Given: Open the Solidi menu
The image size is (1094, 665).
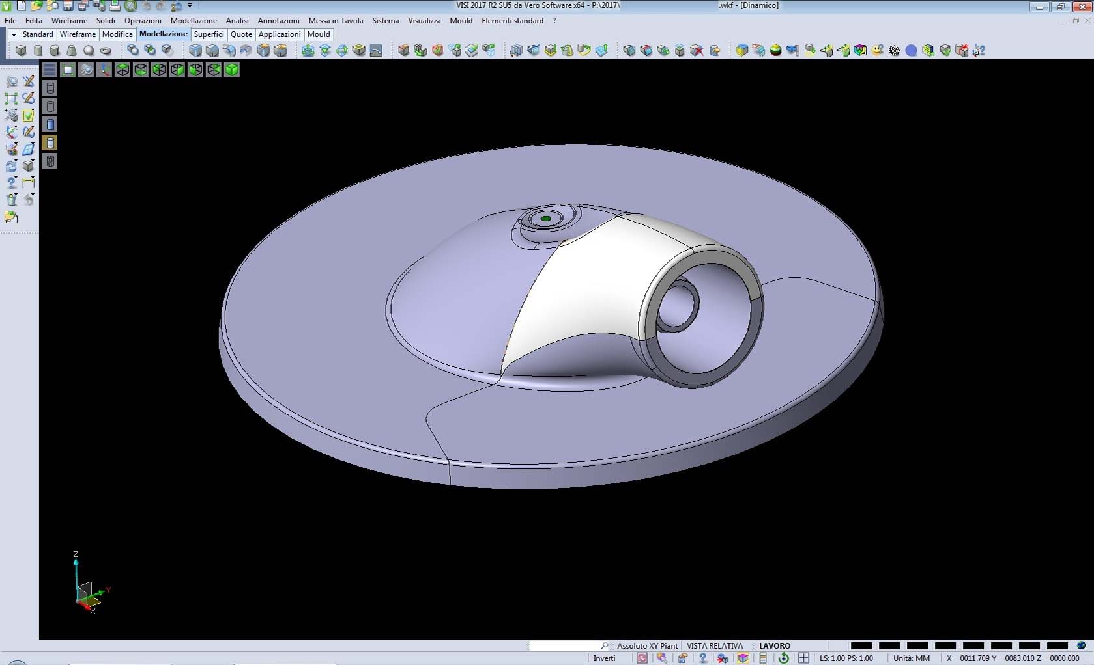Looking at the screenshot, I should click(105, 21).
